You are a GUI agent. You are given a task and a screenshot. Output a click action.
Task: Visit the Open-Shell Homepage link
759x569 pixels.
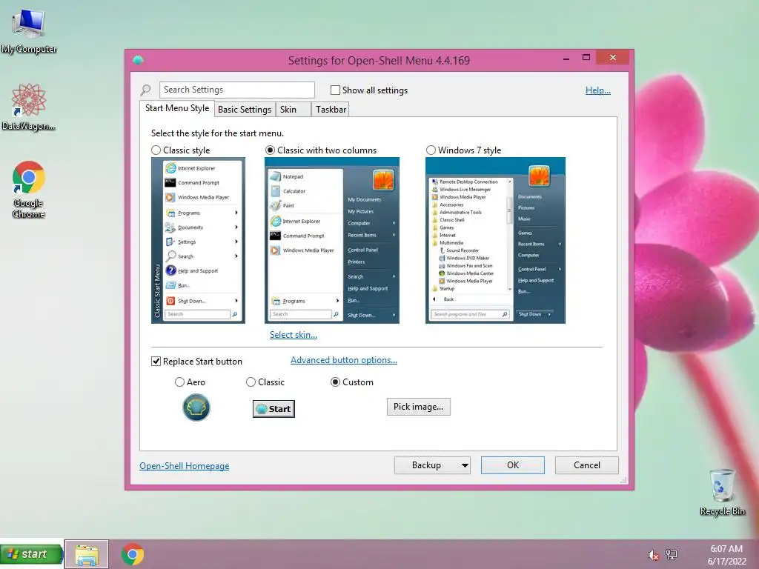point(185,466)
